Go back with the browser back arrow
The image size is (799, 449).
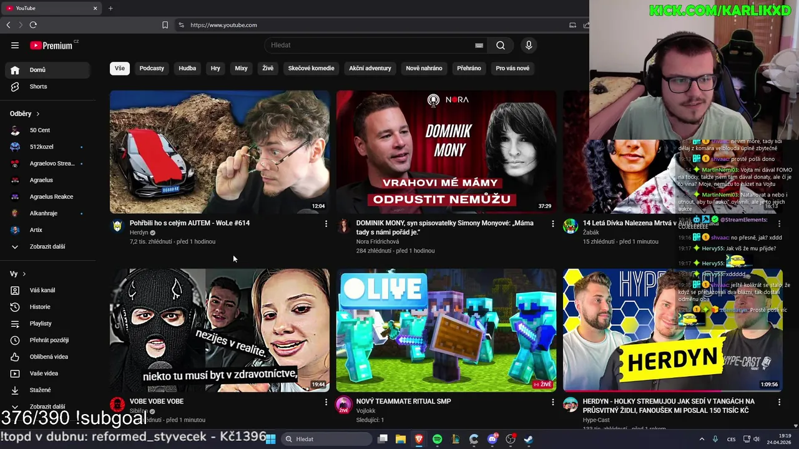coord(8,25)
